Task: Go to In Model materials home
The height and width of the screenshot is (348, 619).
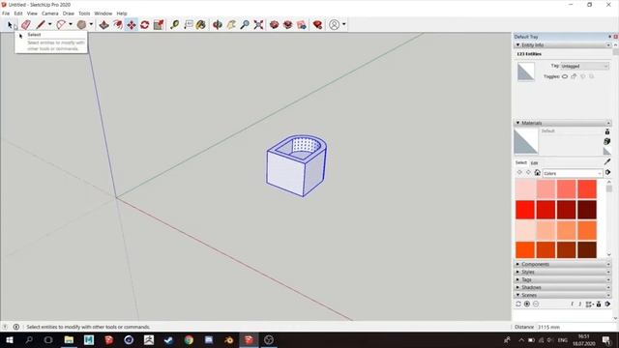Action: pyautogui.click(x=538, y=172)
